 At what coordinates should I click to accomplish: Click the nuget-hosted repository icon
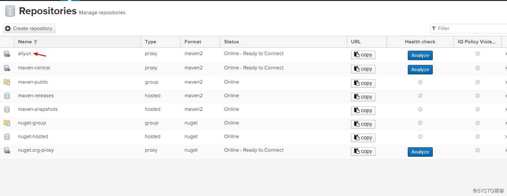tap(7, 136)
